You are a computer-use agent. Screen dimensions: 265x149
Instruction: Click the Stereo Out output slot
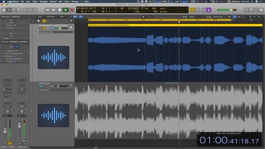click(x=7, y=100)
